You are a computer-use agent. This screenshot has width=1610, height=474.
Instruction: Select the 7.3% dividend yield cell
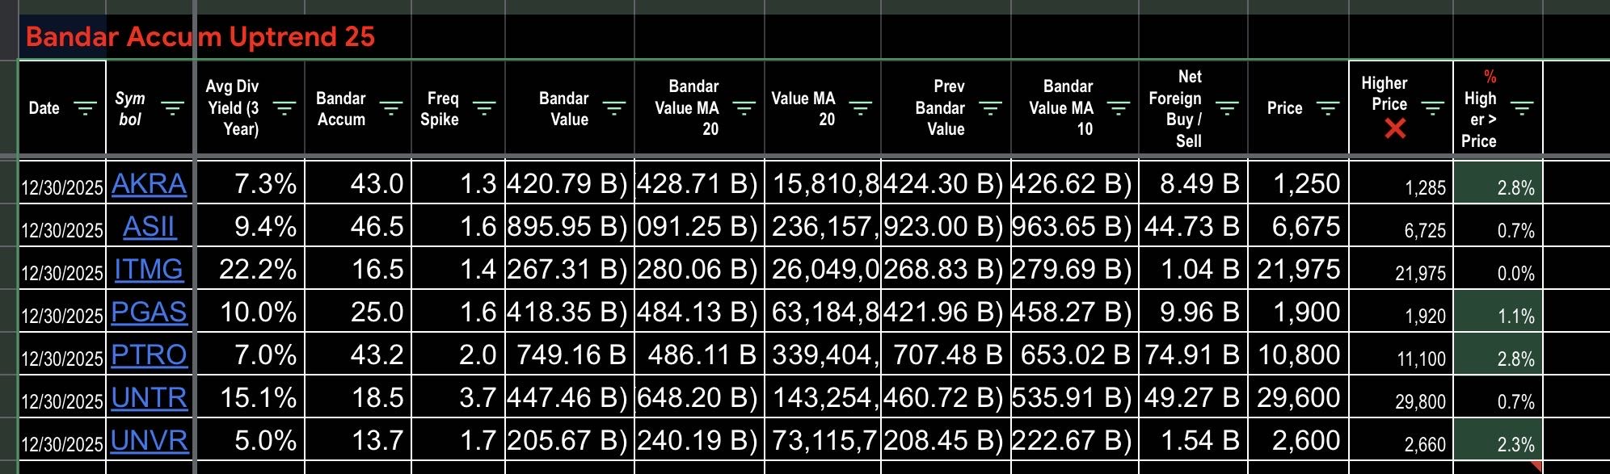click(x=250, y=183)
